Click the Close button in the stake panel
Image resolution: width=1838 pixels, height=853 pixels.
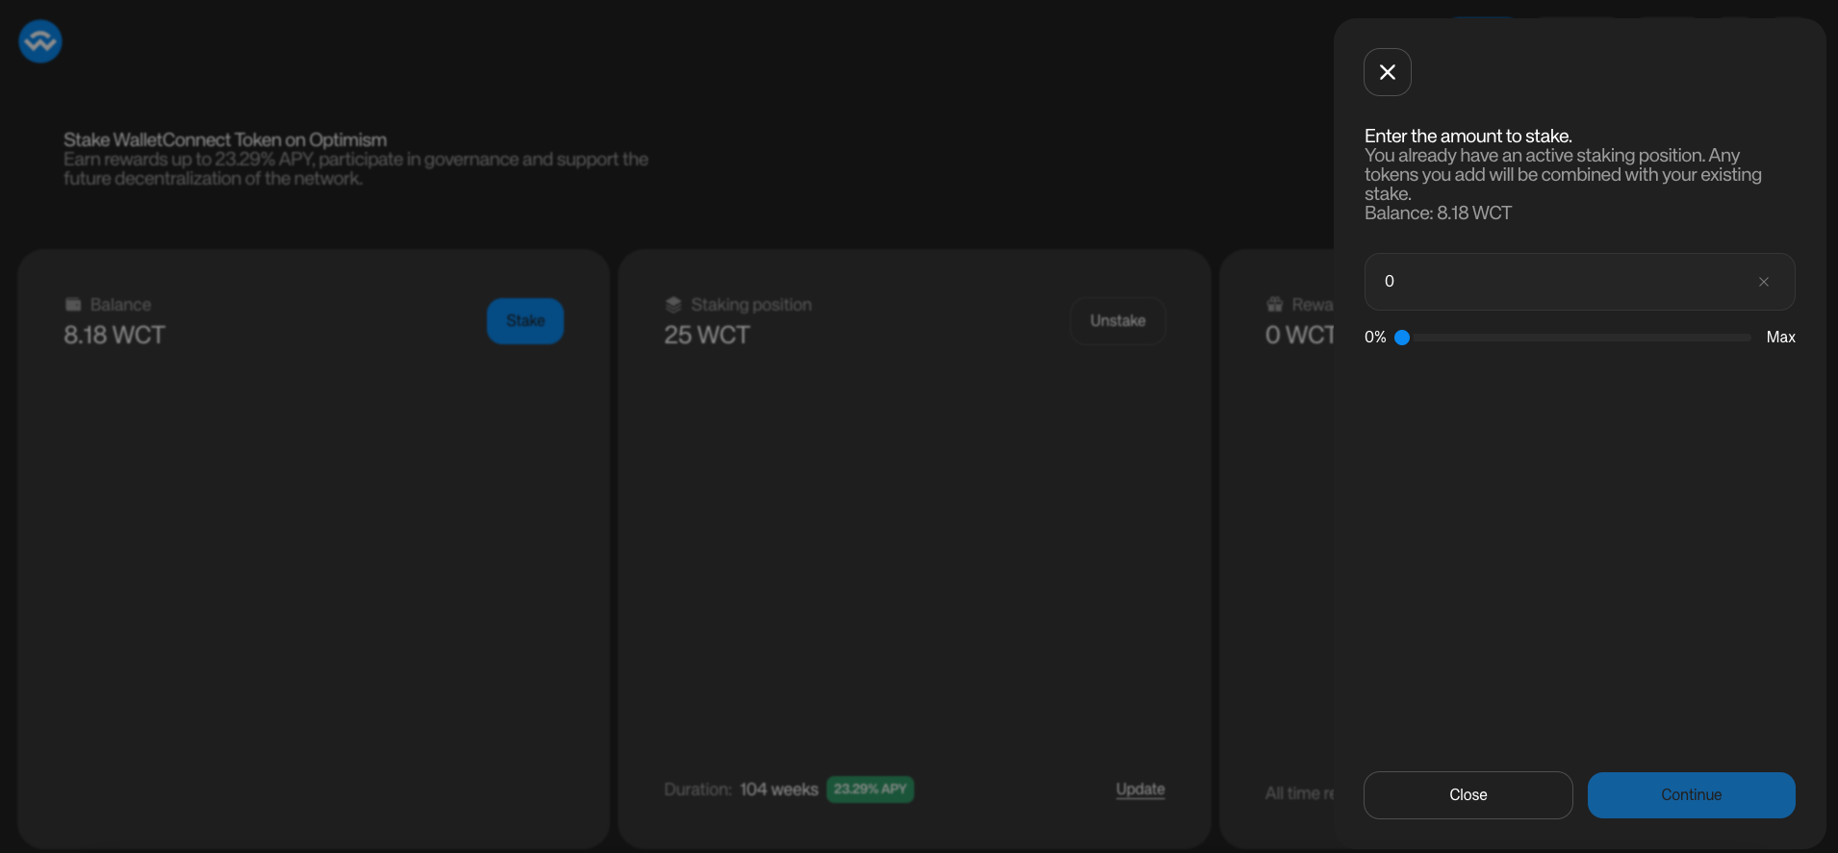click(1468, 795)
